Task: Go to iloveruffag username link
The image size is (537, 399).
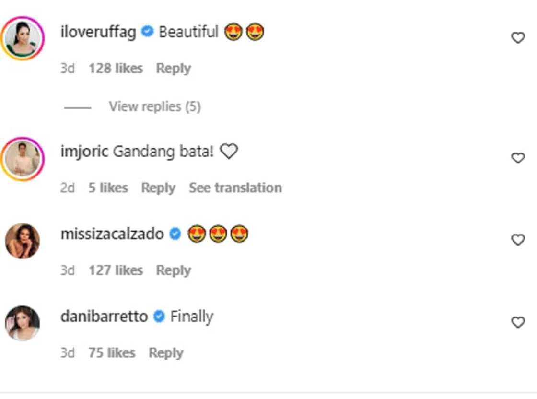Action: [98, 33]
